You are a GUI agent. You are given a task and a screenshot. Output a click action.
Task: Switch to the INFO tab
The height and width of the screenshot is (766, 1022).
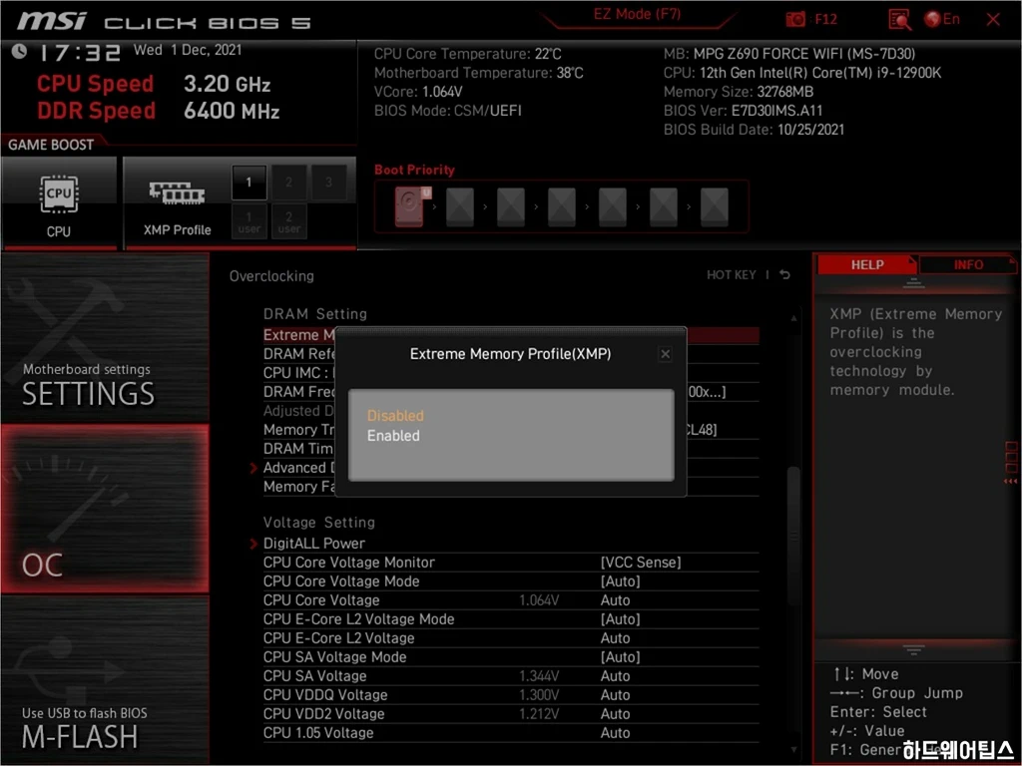[967, 265]
